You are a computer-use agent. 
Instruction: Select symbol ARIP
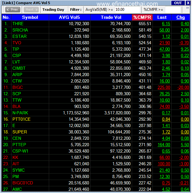pos(17,75)
